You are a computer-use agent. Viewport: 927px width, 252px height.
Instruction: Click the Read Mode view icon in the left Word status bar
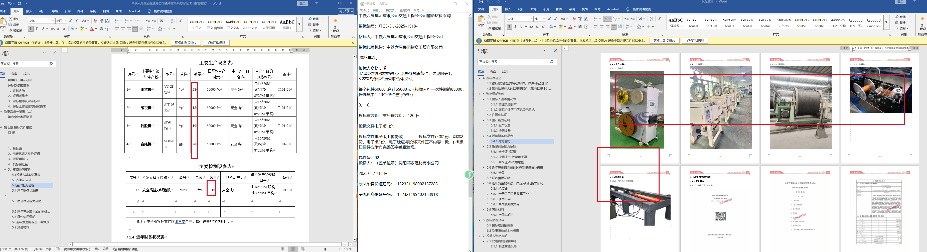pyautogui.click(x=283, y=249)
